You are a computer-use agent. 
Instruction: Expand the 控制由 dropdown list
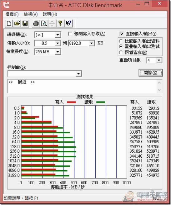78,74
